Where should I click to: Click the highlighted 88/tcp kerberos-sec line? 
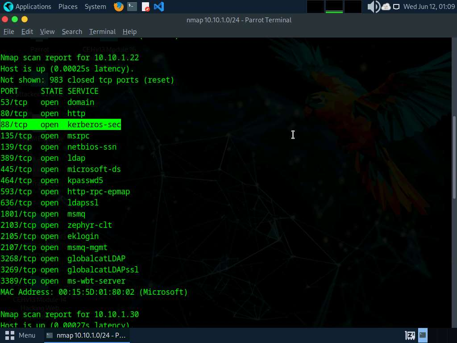click(61, 125)
